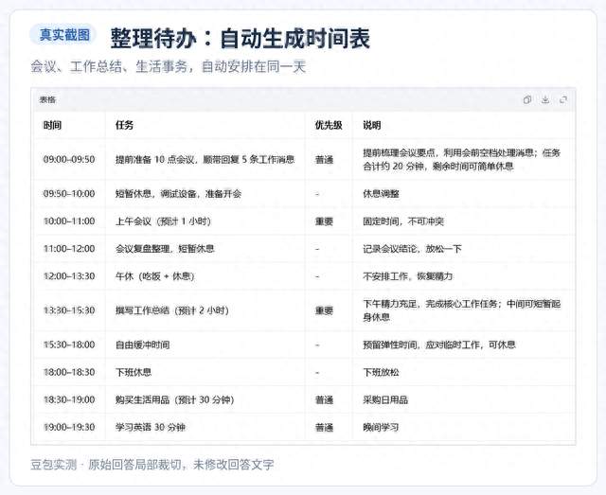
Task: Click the 真实截图 badge
Action: (x=63, y=35)
